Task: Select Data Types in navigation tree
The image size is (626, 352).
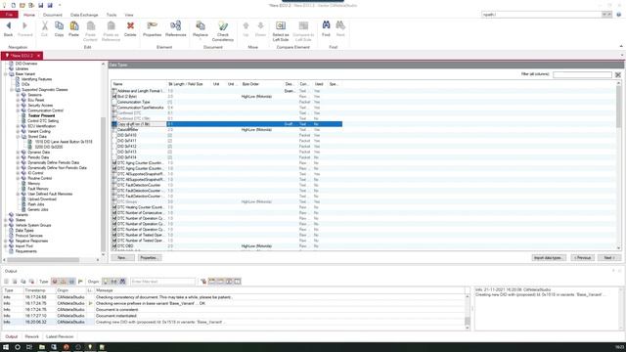Action: click(x=24, y=231)
